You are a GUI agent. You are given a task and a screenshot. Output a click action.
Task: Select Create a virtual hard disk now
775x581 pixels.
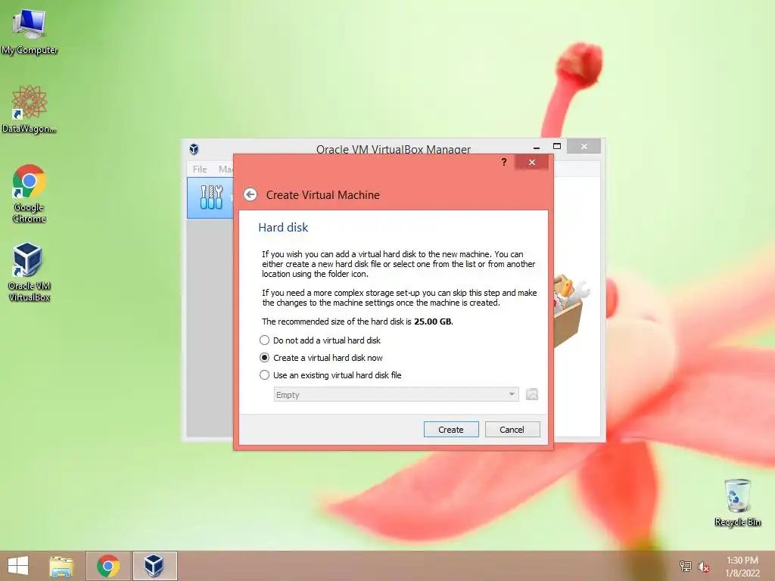pyautogui.click(x=321, y=358)
